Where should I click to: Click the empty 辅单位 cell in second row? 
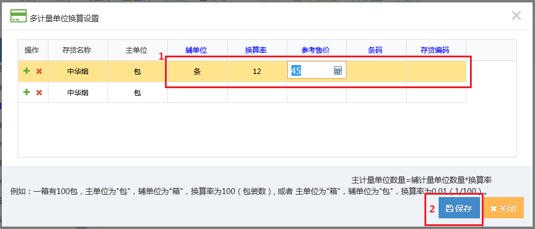(197, 92)
